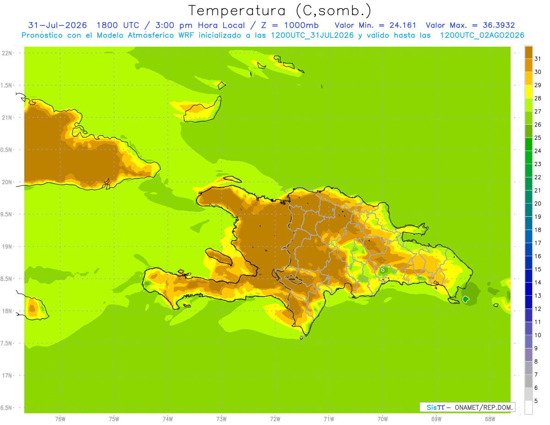The image size is (550, 425).
Task: Click the legend value '5'
Action: [536, 401]
